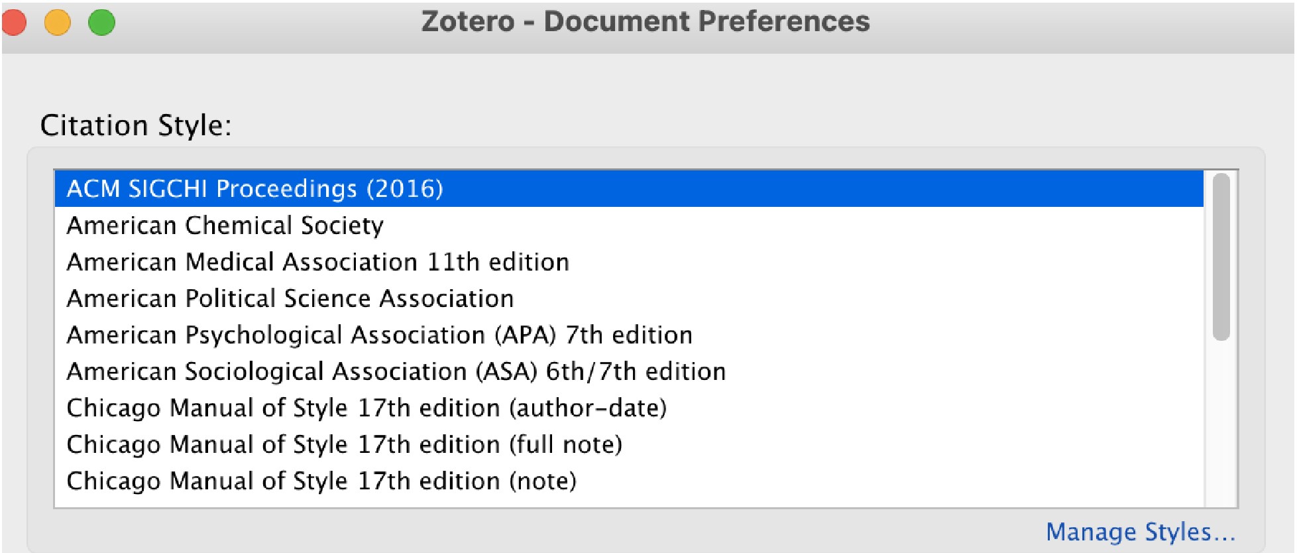
Task: Pick the APA 7th edition citation style
Action: (378, 335)
